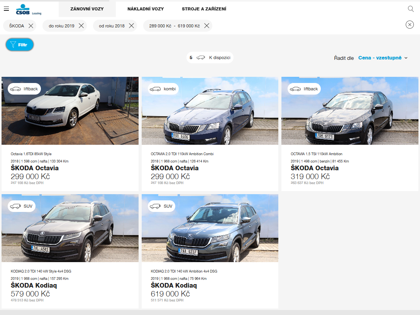Remove the ŠKODA filter chip
The image size is (420, 315).
pyautogui.click(x=31, y=26)
